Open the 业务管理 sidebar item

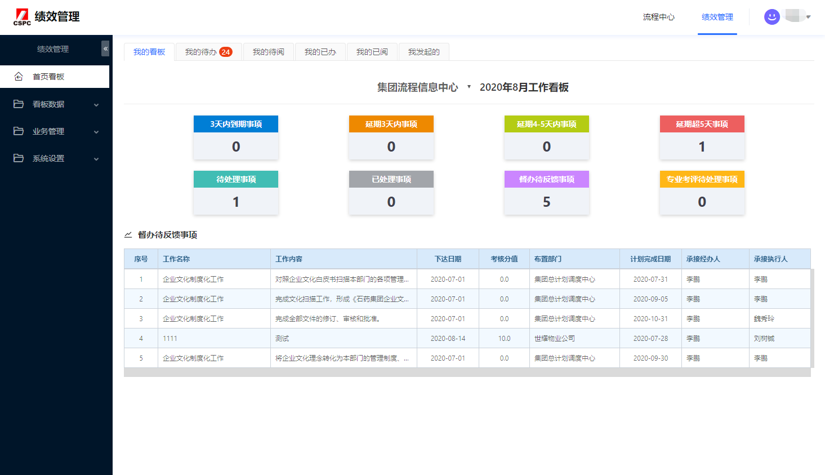pyautogui.click(x=55, y=131)
